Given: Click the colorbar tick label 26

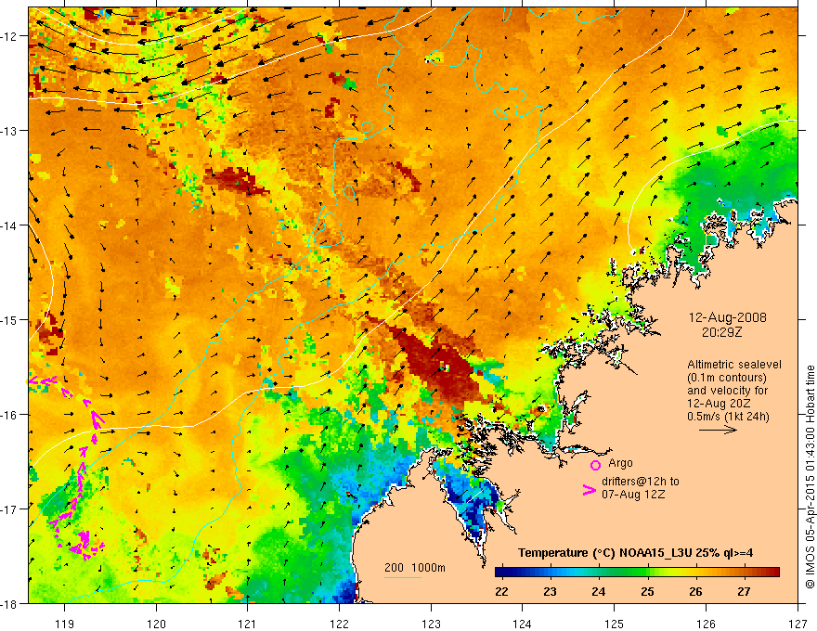Looking at the screenshot, I should click(695, 592).
